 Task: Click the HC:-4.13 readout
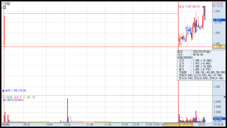coord(217,6)
